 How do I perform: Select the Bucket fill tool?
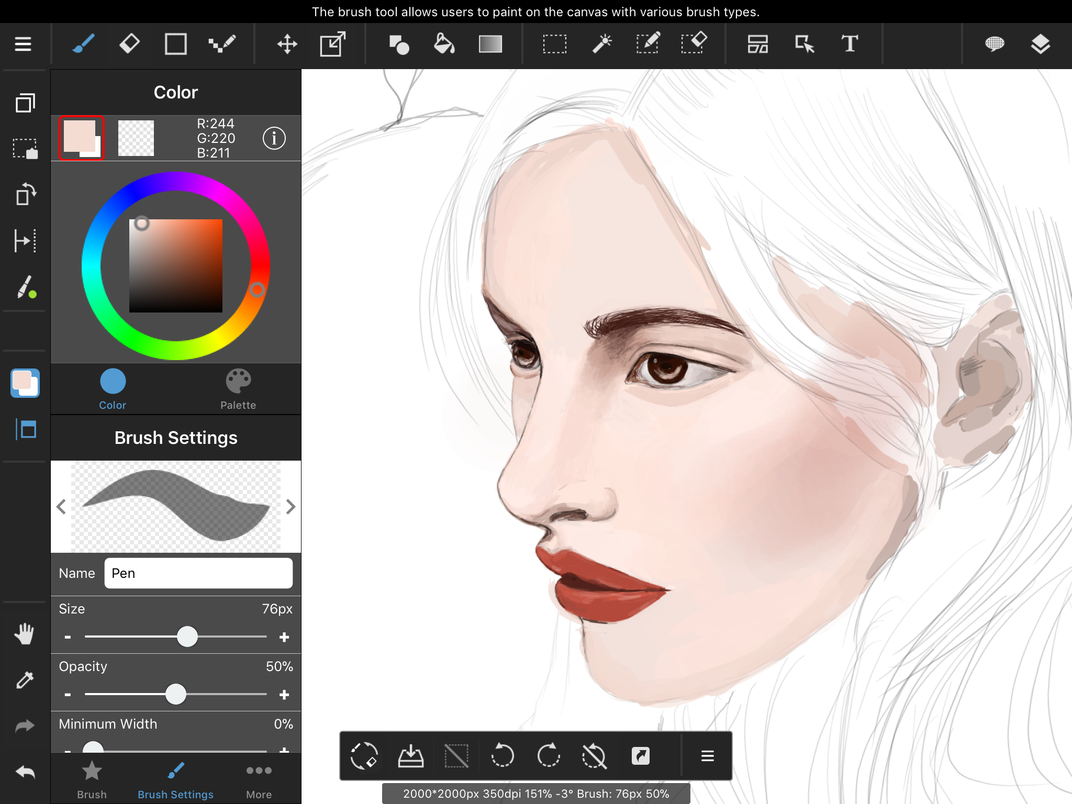(x=444, y=44)
